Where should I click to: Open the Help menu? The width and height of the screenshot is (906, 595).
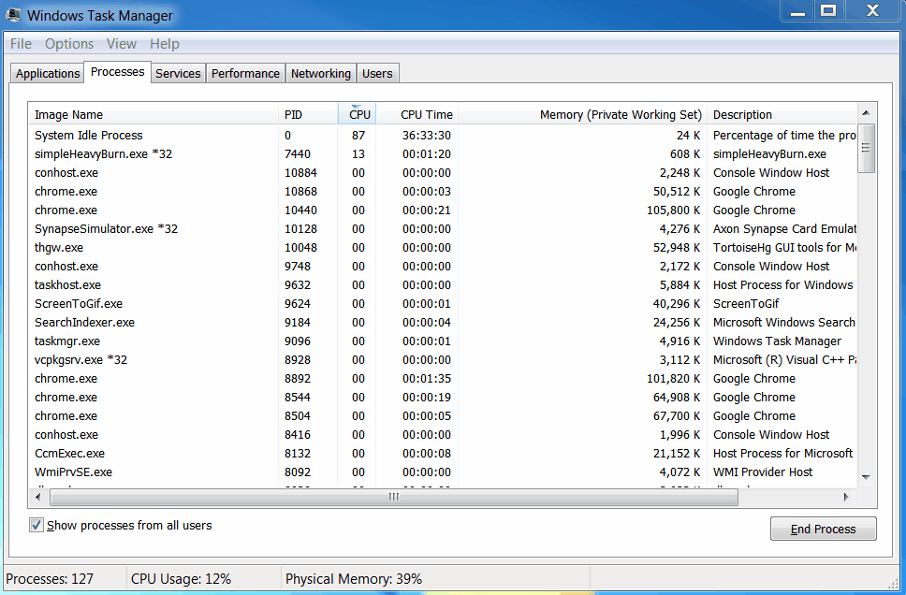click(164, 43)
